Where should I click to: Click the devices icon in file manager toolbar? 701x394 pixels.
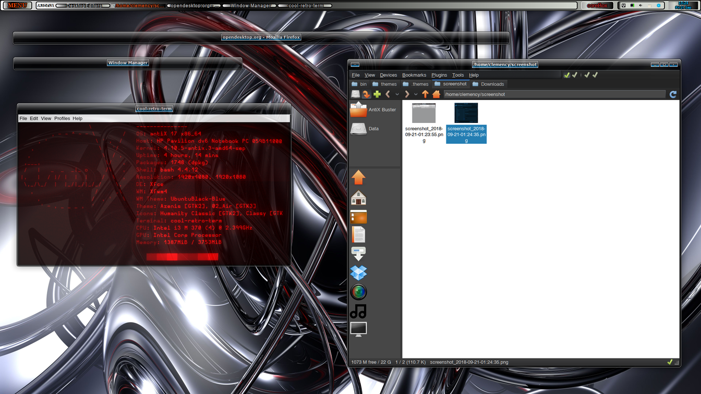[x=355, y=94]
